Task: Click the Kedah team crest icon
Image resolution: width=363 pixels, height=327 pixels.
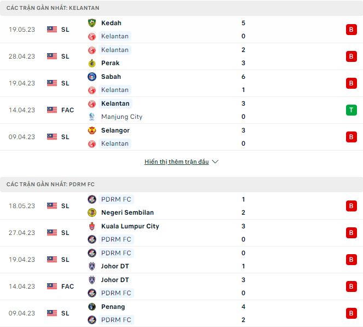Action: [x=91, y=23]
